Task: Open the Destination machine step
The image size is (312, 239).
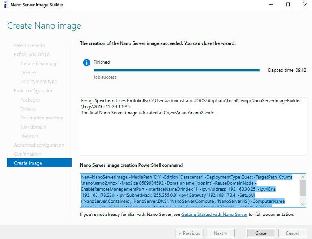Action: coord(42,118)
